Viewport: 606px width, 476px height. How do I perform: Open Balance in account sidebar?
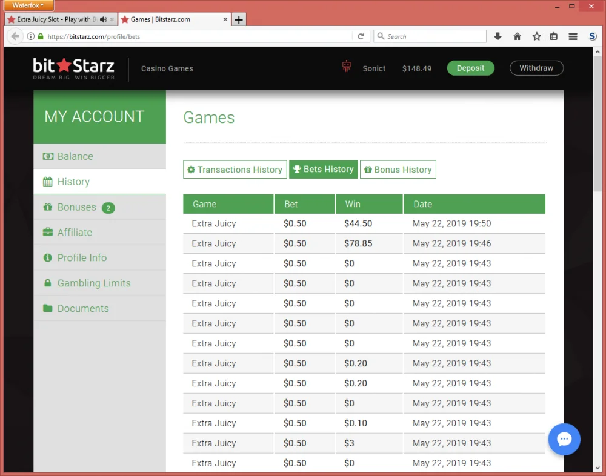pyautogui.click(x=100, y=156)
